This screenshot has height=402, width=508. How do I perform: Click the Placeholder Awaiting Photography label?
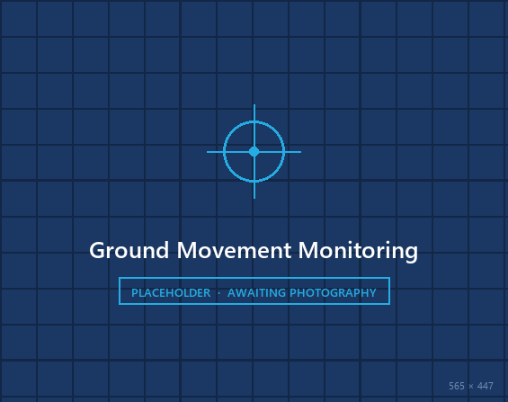click(x=254, y=290)
